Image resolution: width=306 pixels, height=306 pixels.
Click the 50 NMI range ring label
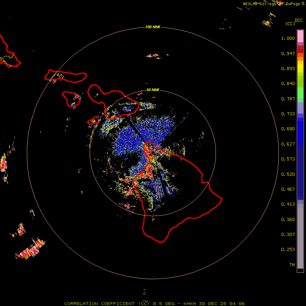click(153, 90)
